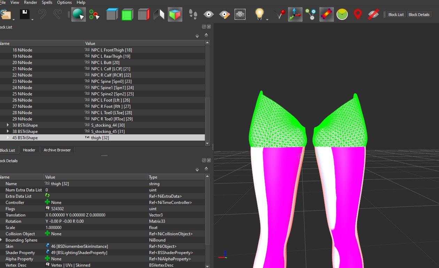Click the Block Details toolbar button
439x268 pixels.
click(x=419, y=15)
